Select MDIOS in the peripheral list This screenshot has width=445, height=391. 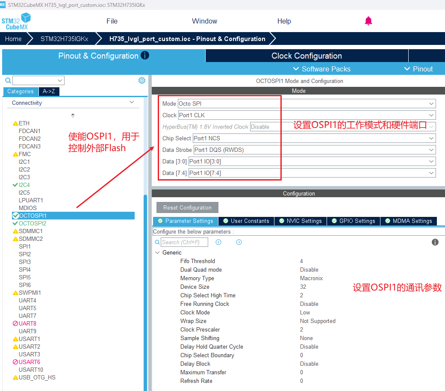27,208
